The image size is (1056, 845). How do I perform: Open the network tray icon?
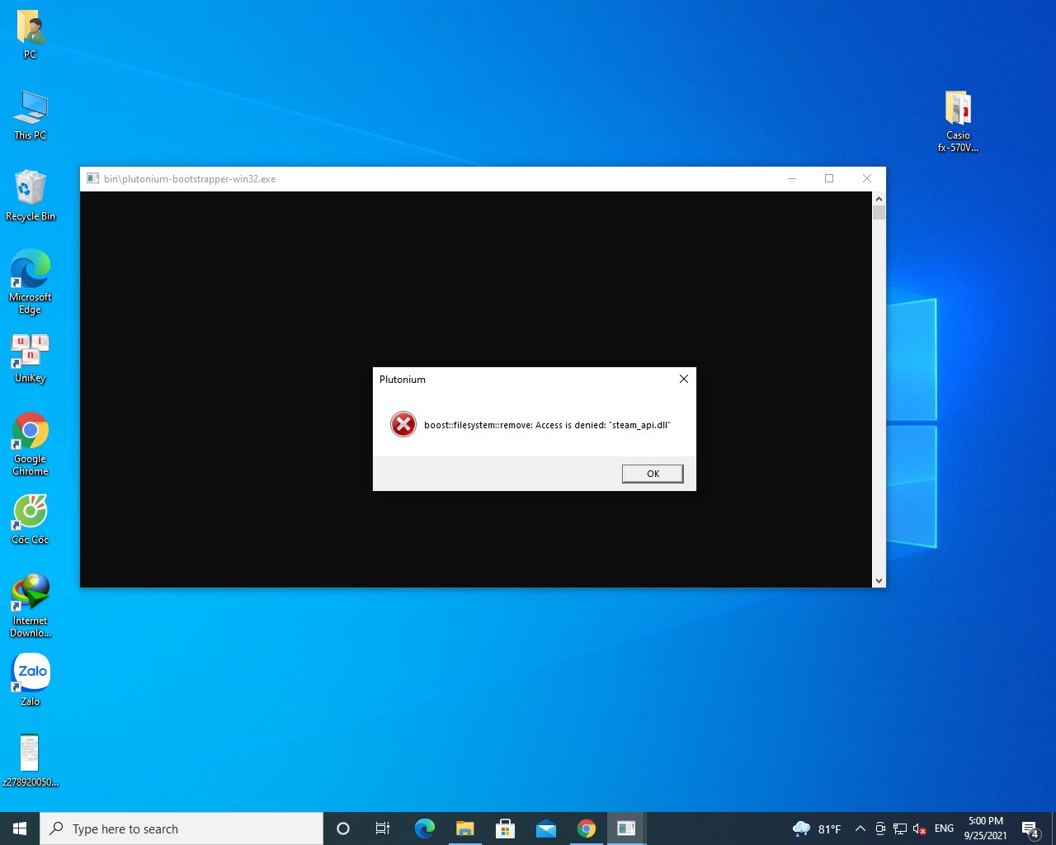(x=900, y=828)
